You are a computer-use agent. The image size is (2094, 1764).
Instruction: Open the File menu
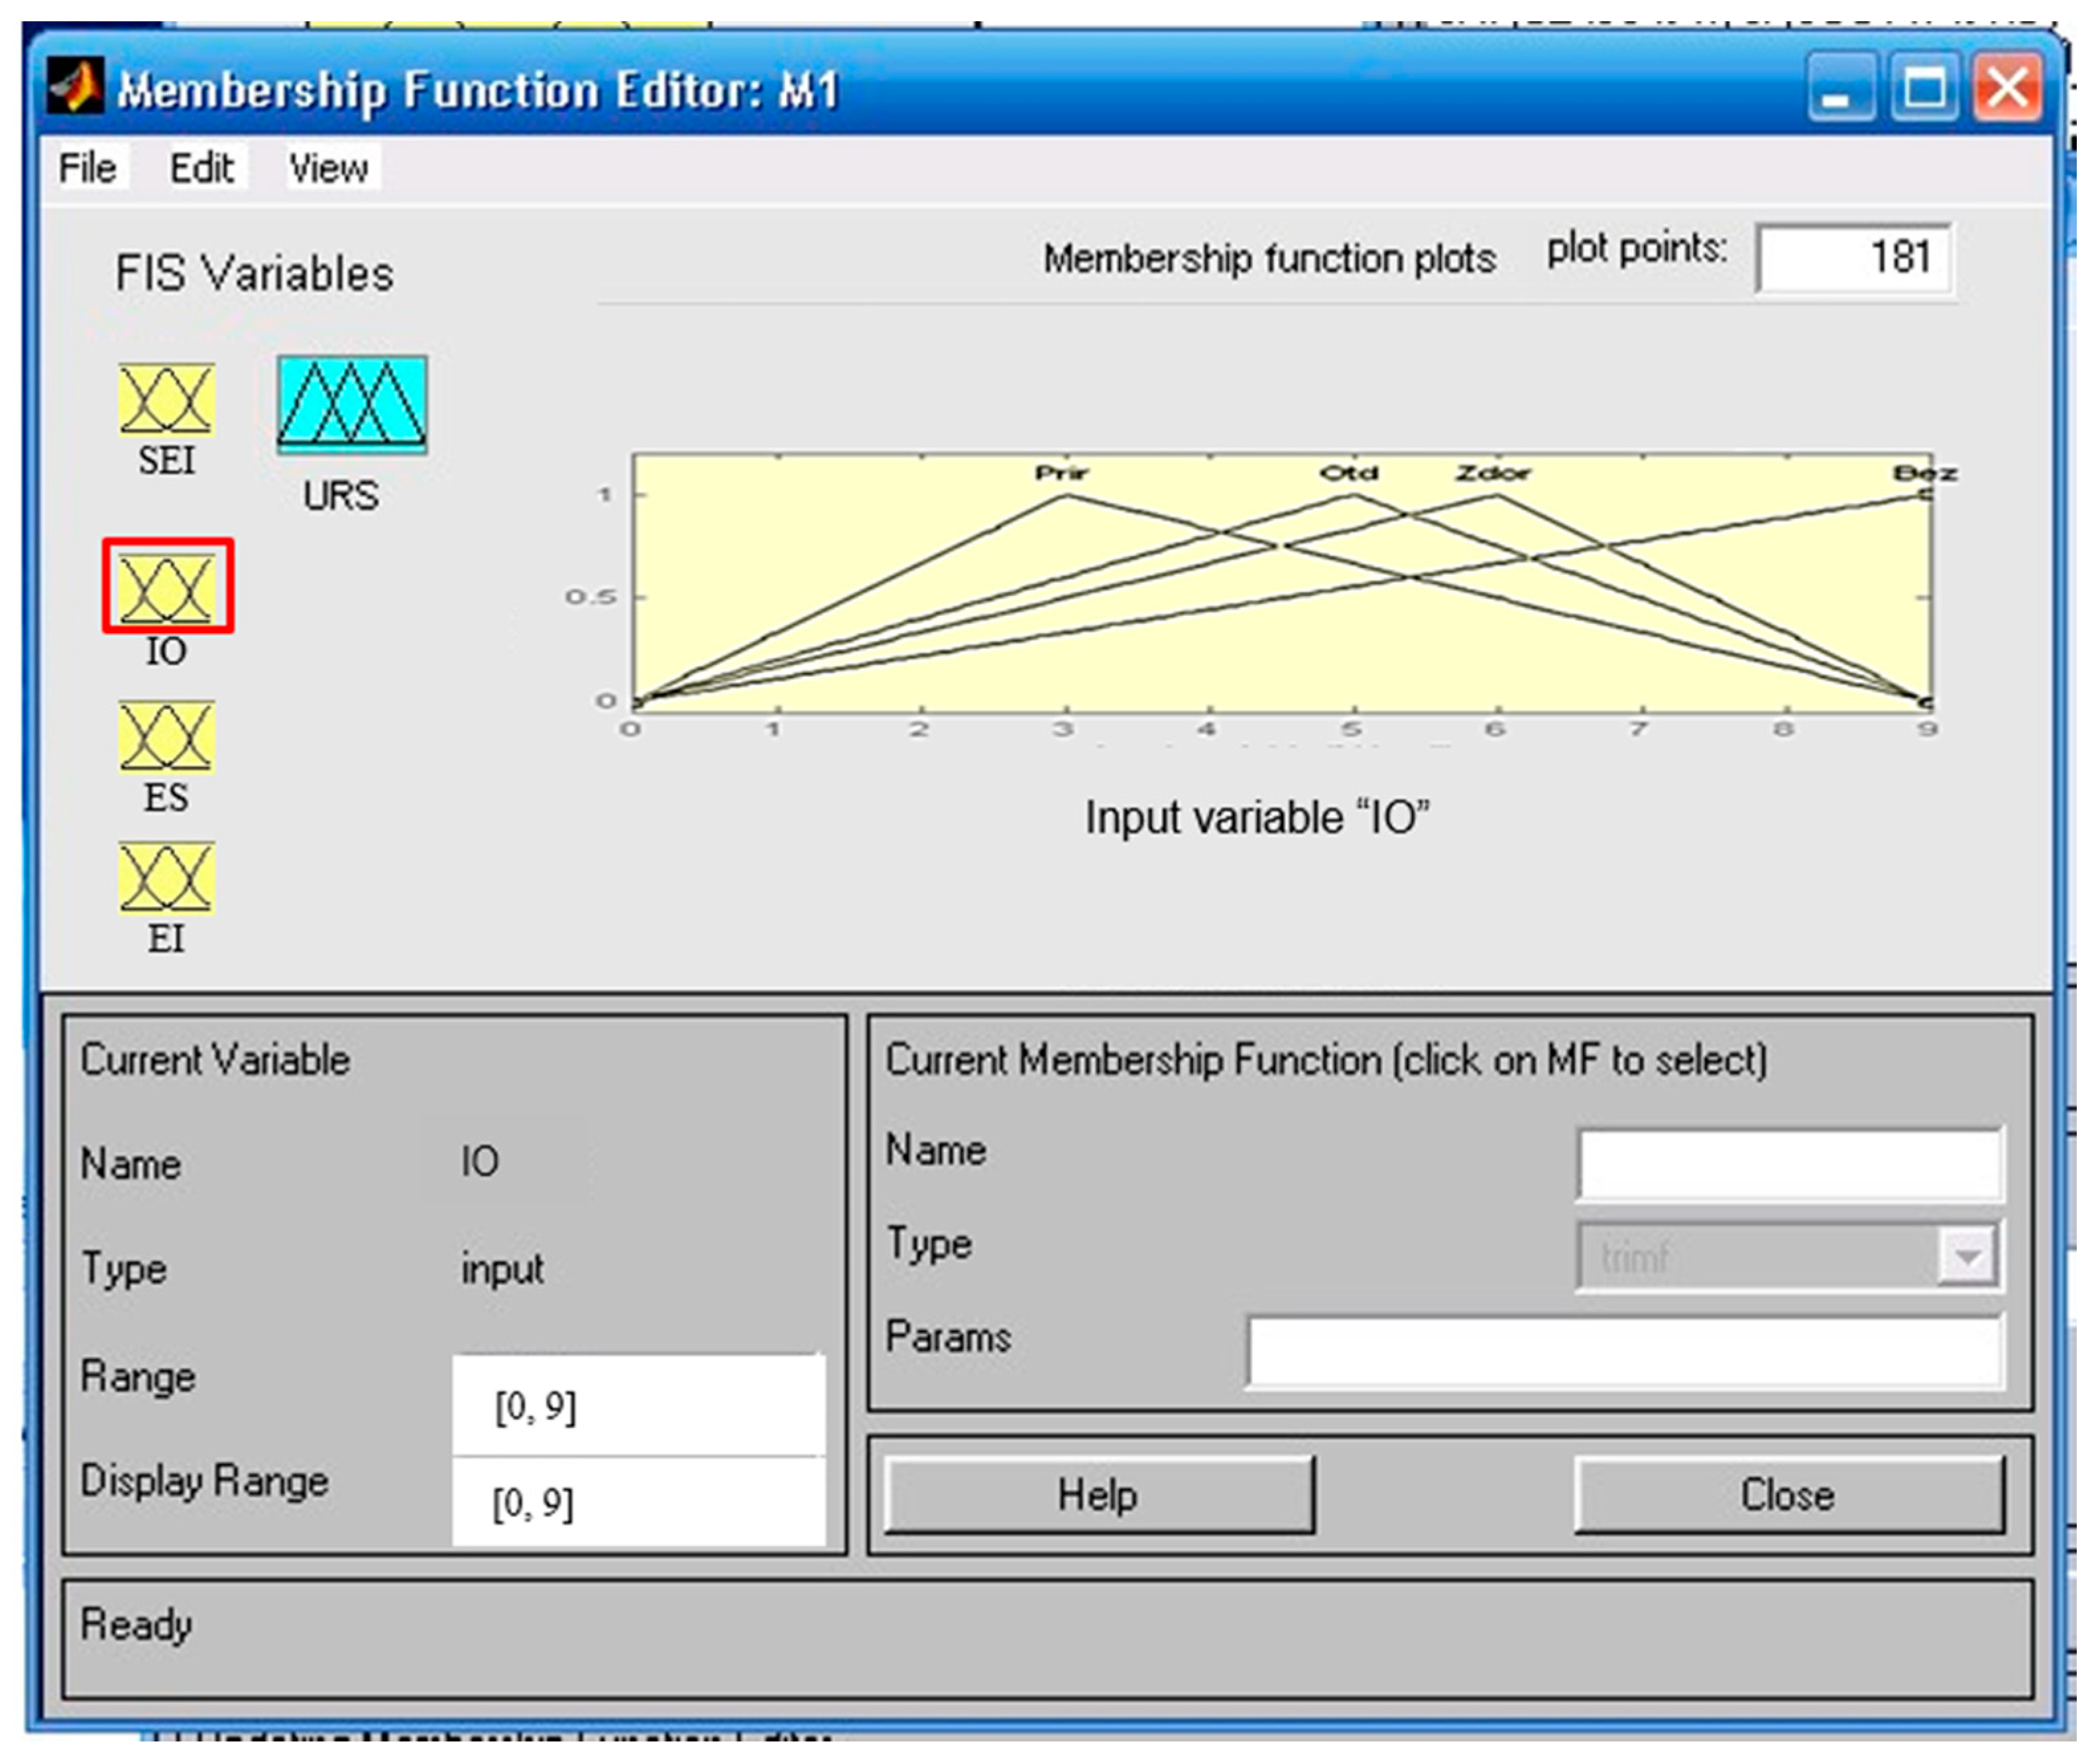87,168
